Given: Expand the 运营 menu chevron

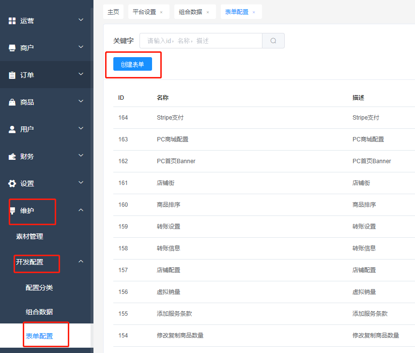Looking at the screenshot, I should [x=81, y=20].
